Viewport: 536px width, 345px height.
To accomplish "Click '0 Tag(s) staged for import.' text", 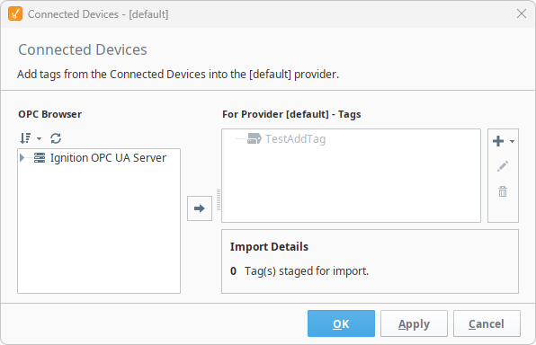I will tap(299, 270).
